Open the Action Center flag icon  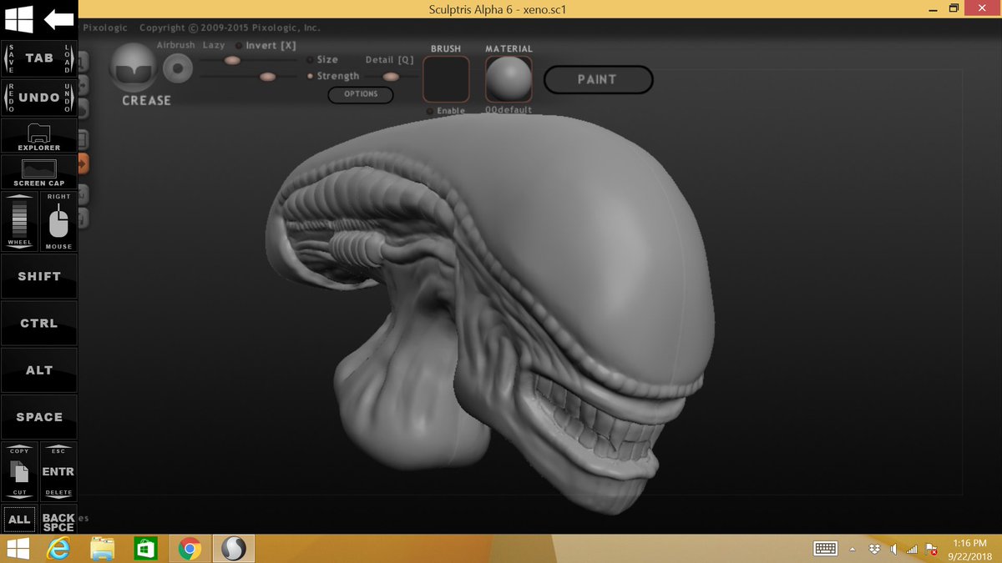coord(932,548)
